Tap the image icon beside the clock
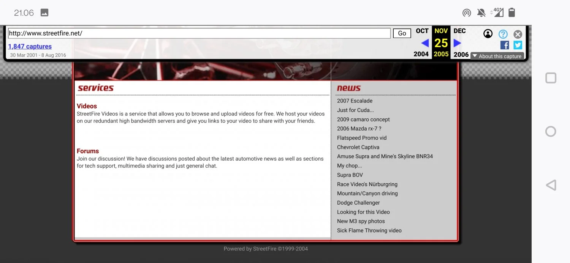 click(x=44, y=12)
